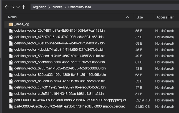Select part-00000-95ac3e8d-6762-4d94 parquet file name
Viewport: 179px width, 113px height.
pos(70,106)
